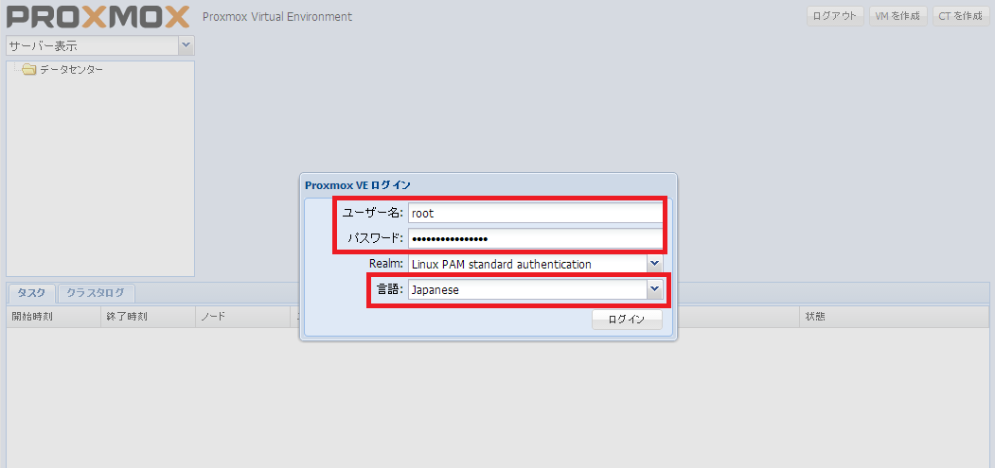Sort by the ノード column header
This screenshot has height=468, width=995.
click(212, 317)
